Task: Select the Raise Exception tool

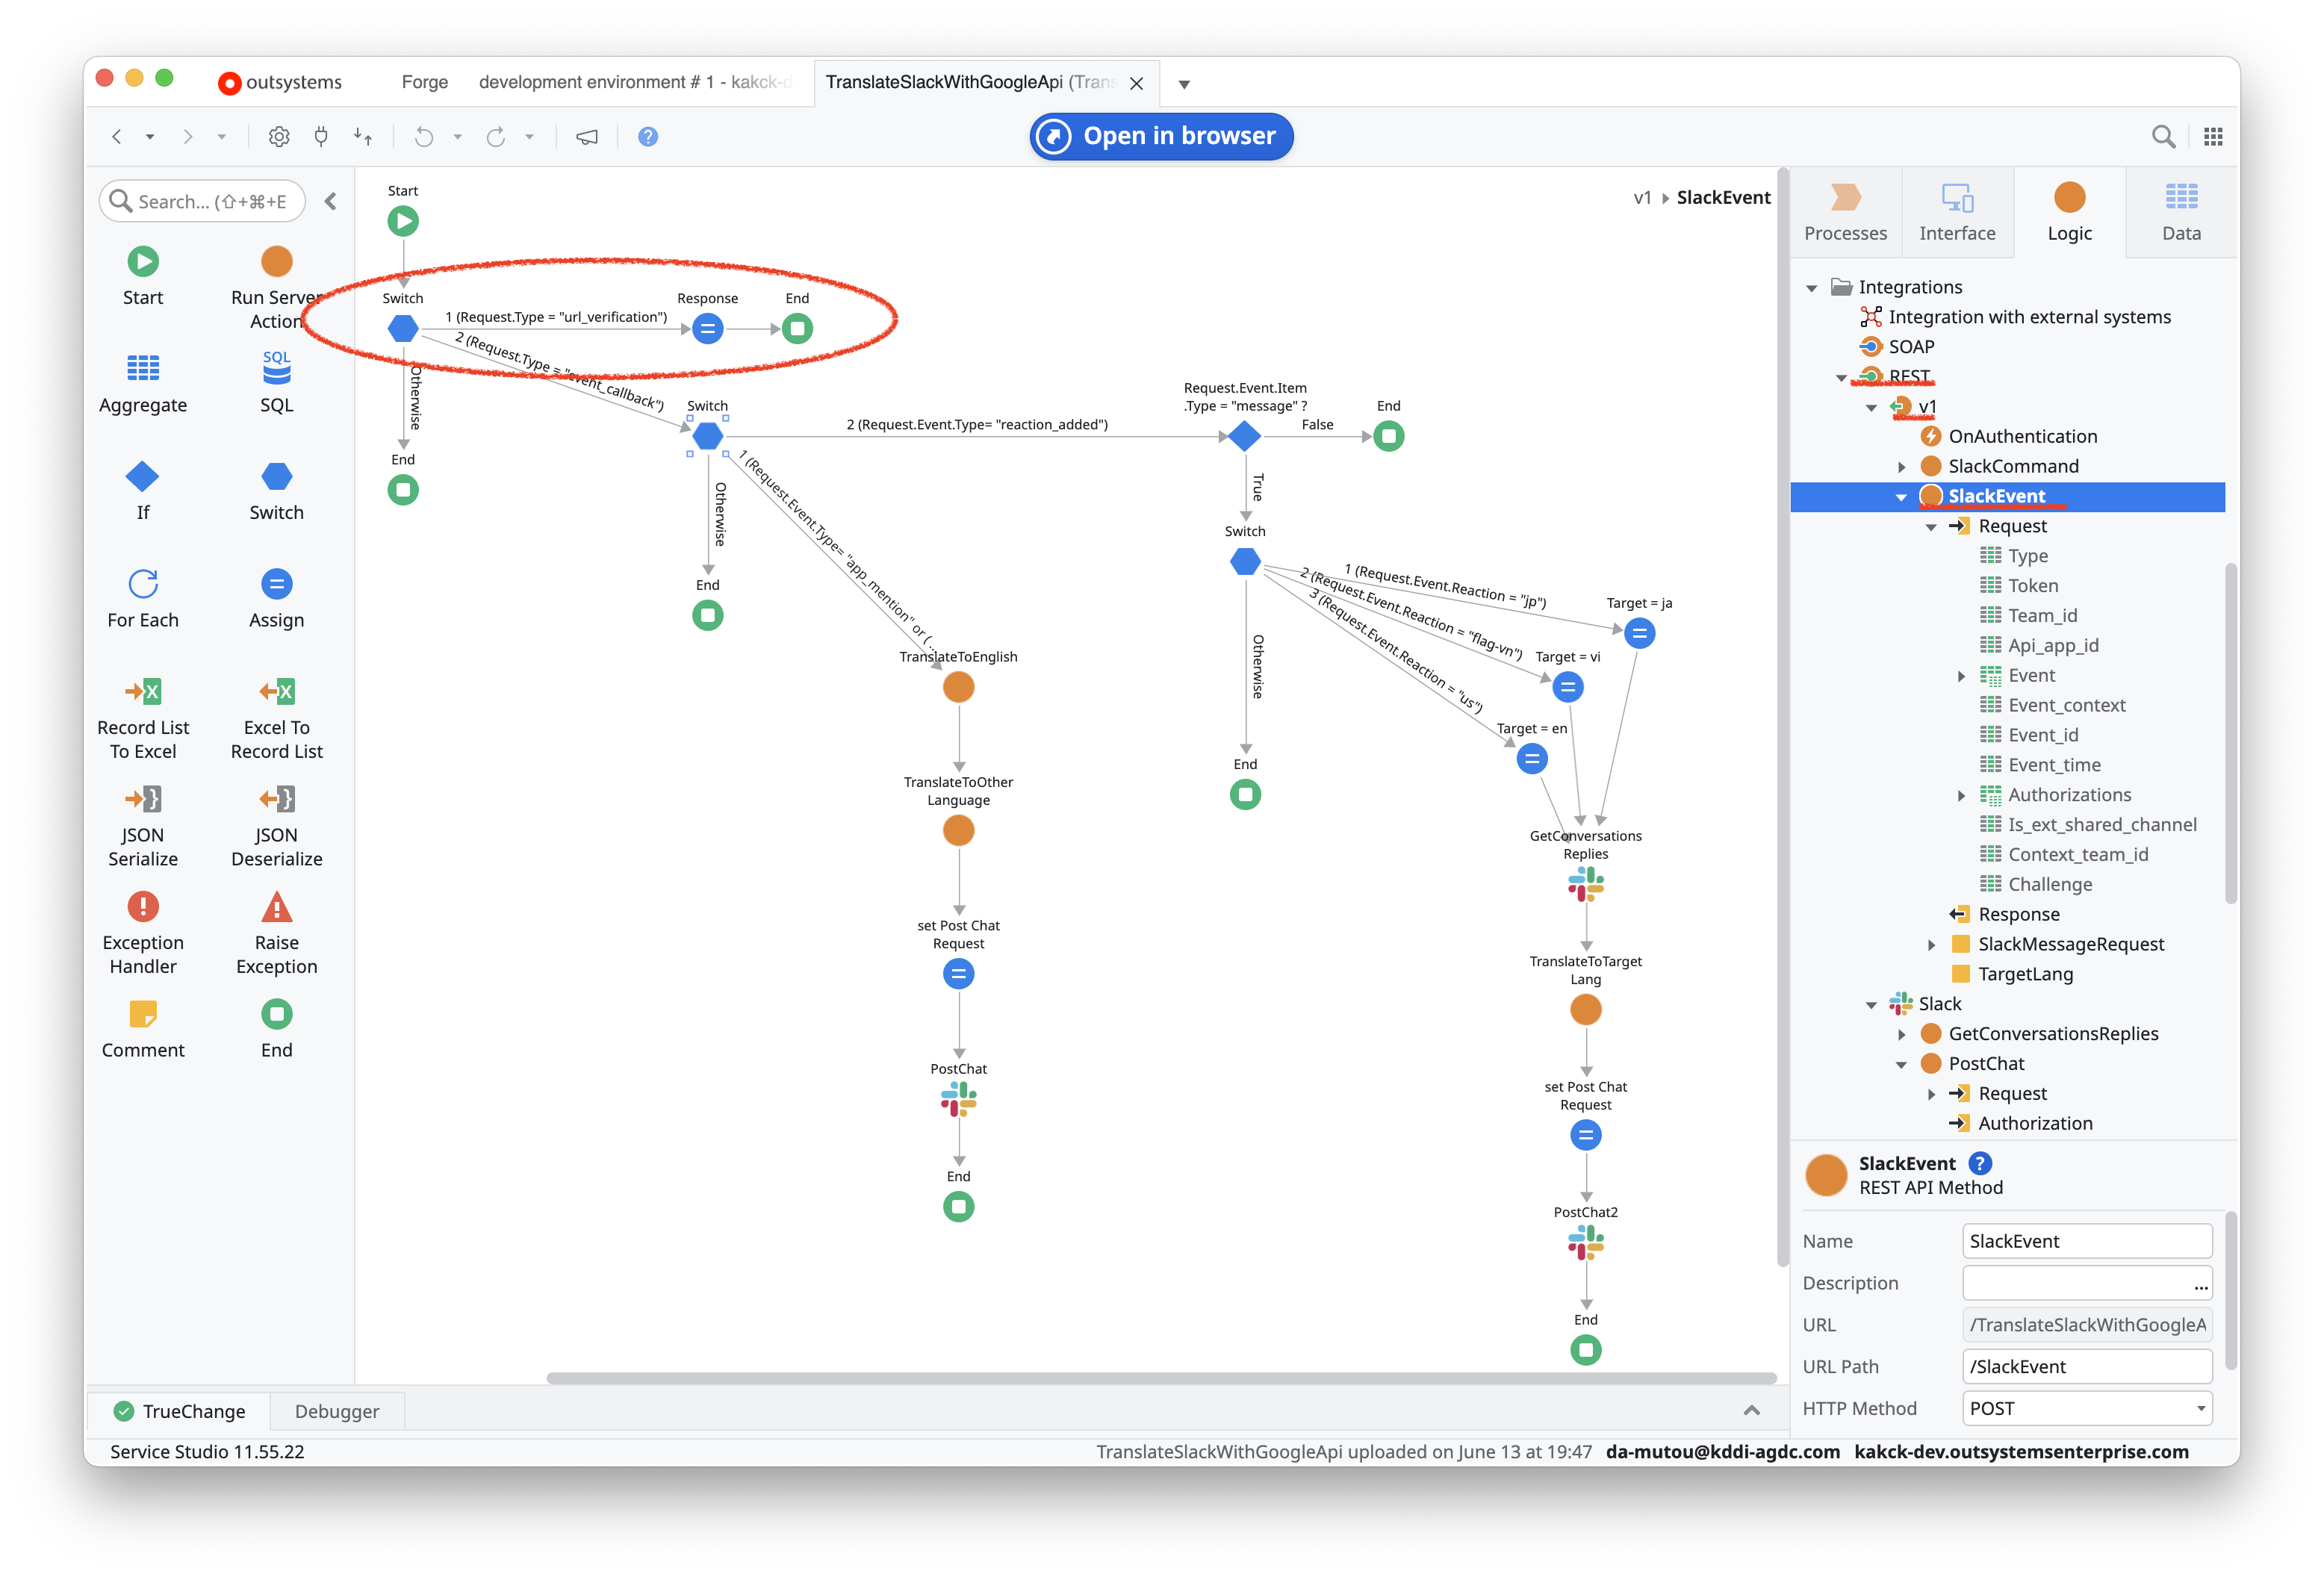Action: tap(276, 930)
